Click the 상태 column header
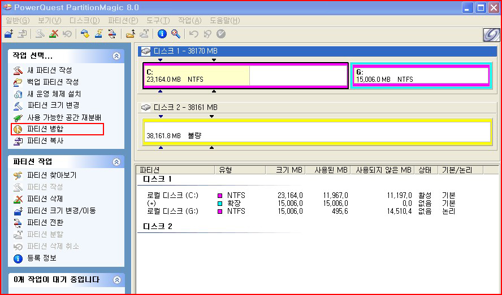 tap(426, 170)
